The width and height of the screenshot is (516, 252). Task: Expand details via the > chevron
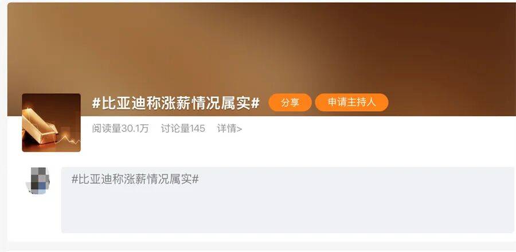click(x=239, y=129)
